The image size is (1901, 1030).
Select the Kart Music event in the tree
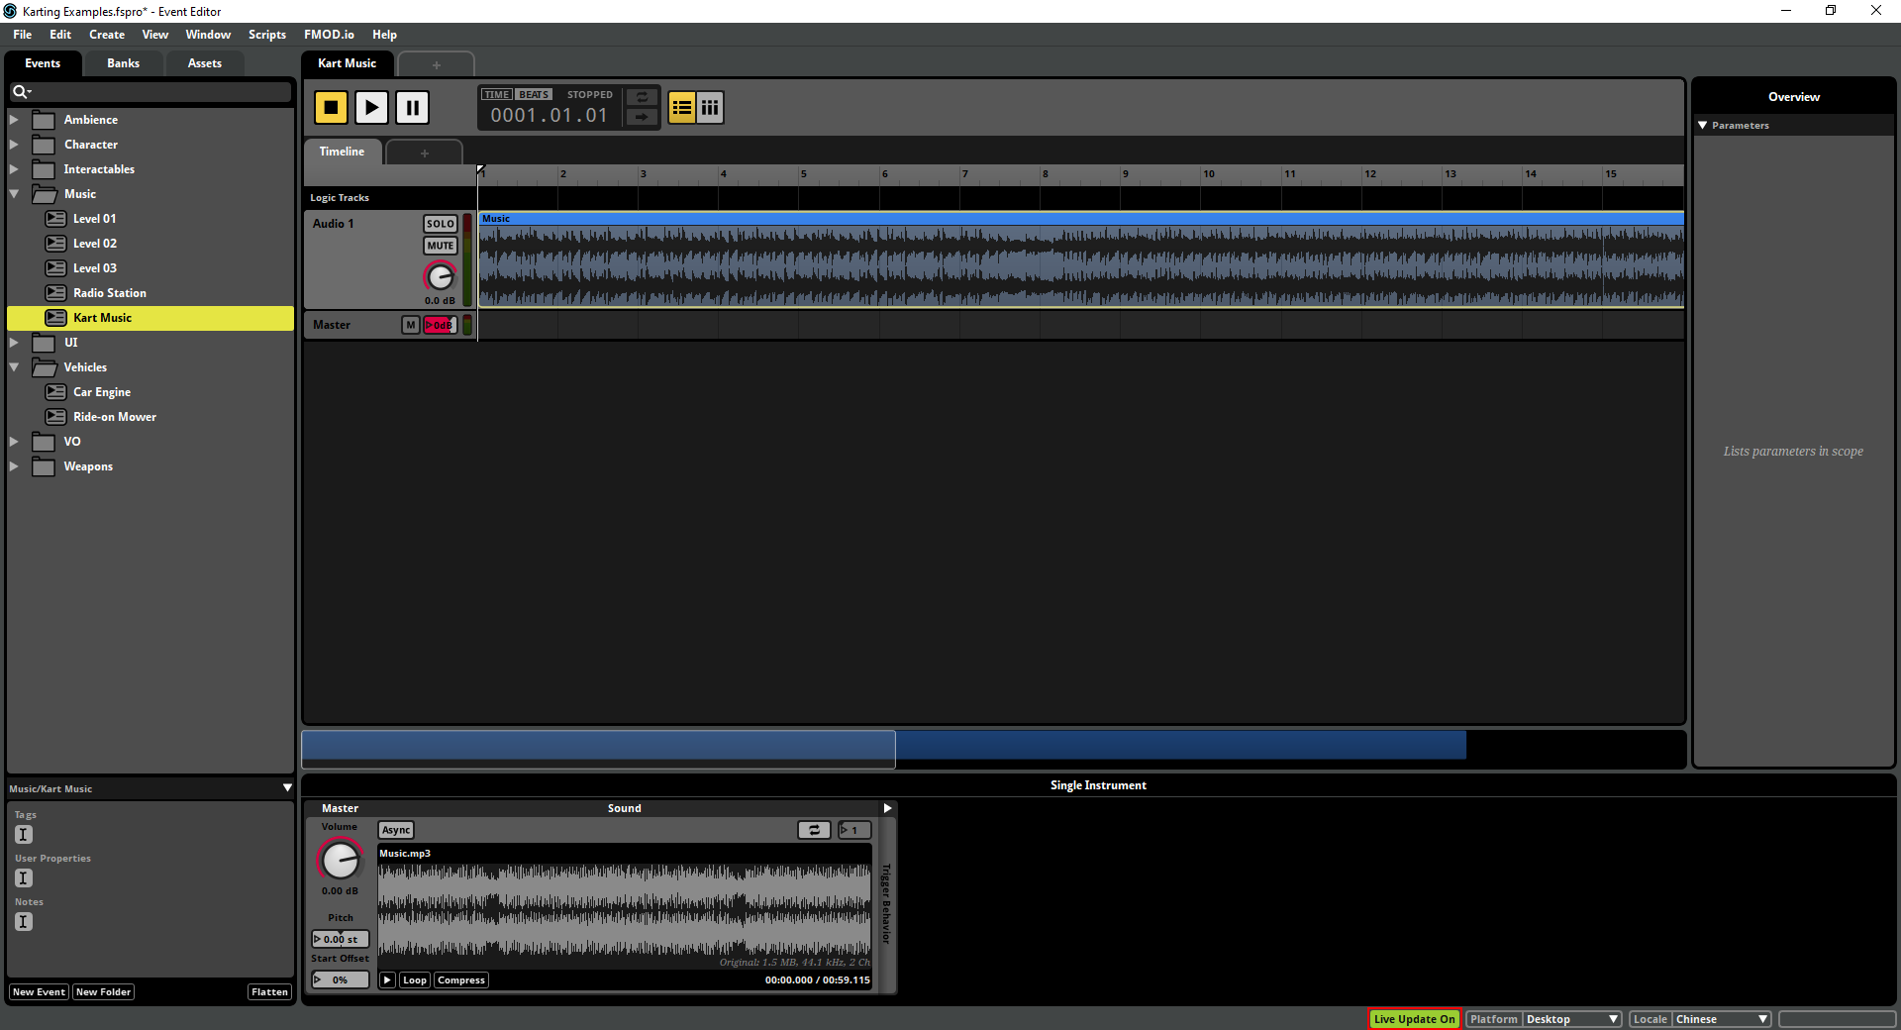pos(102,317)
